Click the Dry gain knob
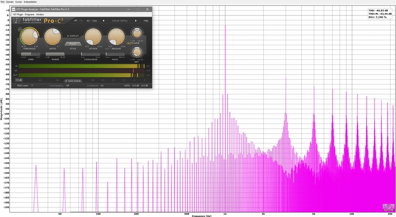The height and width of the screenshot is (217, 396). 137,52
